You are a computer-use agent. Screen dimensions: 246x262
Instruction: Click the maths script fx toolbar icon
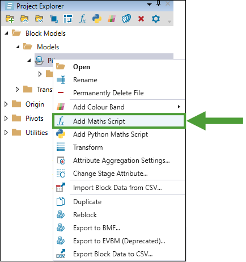click(82, 19)
